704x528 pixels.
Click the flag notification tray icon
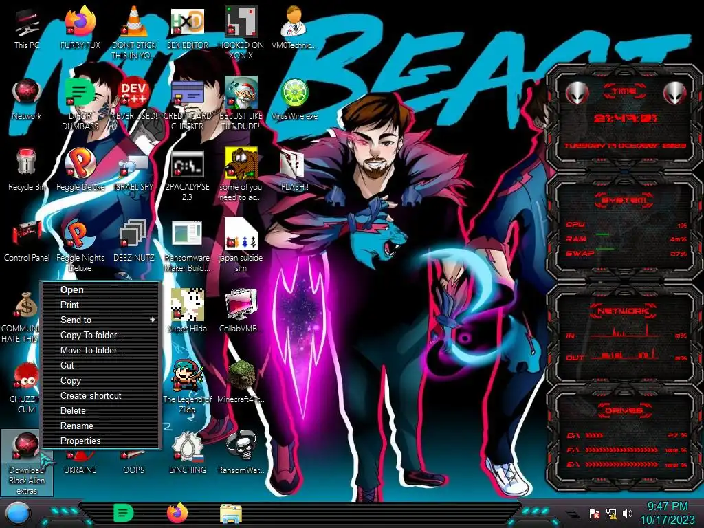point(595,514)
